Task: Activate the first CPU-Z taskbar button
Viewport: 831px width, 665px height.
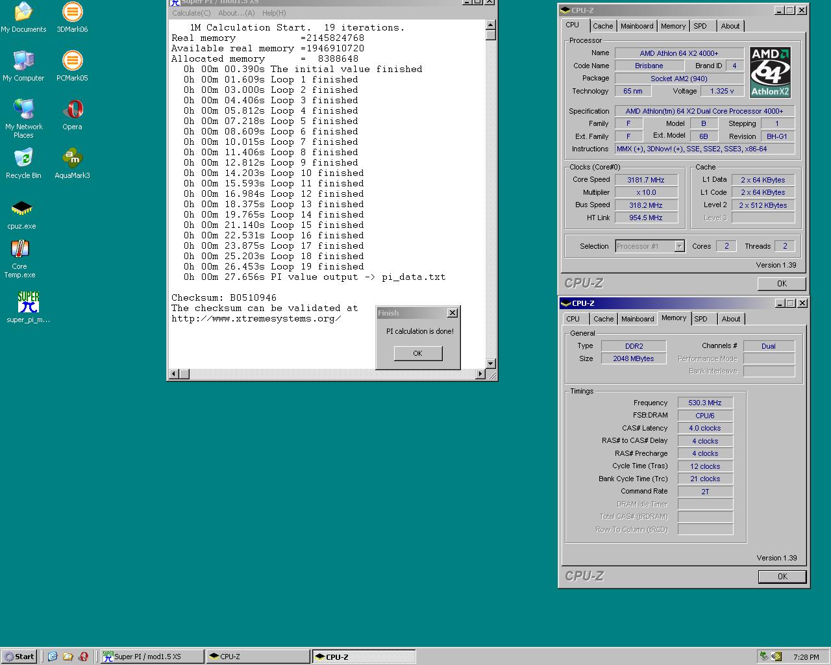Action: [x=258, y=657]
